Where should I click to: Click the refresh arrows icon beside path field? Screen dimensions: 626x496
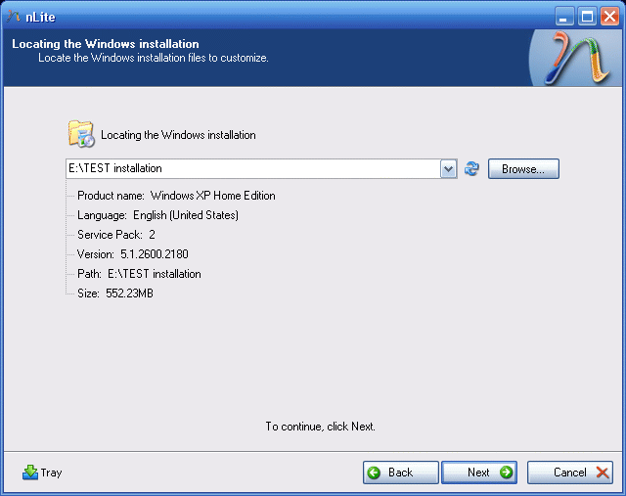(x=471, y=168)
